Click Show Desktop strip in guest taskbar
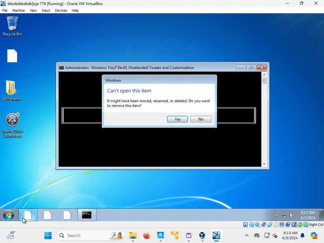324x243 pixels. [321, 215]
